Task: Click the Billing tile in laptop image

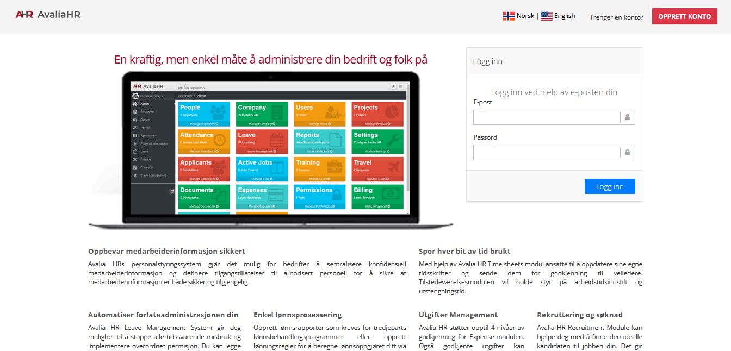Action: tap(377, 197)
